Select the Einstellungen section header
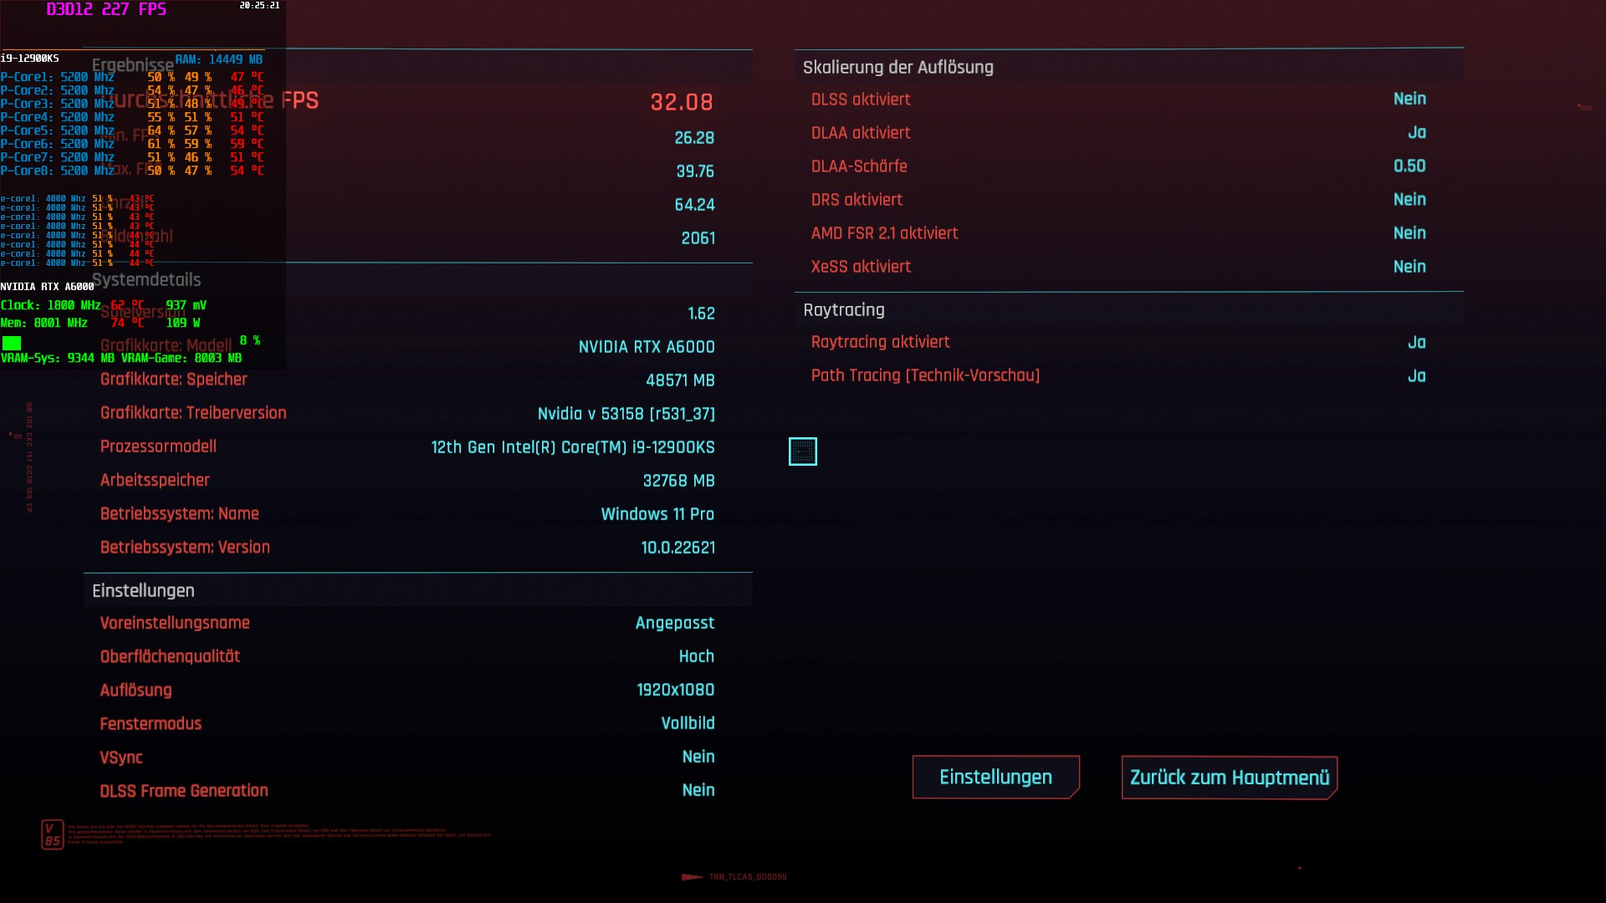Screen dimensions: 1606x903 click(x=143, y=590)
